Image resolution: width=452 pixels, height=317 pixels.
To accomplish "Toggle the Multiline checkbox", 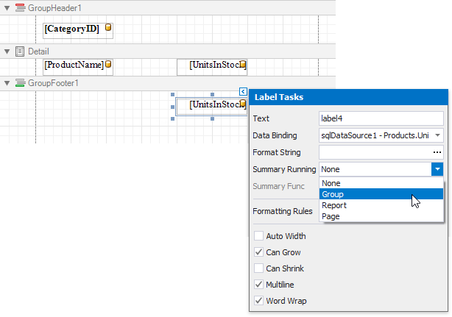I will click(x=258, y=285).
